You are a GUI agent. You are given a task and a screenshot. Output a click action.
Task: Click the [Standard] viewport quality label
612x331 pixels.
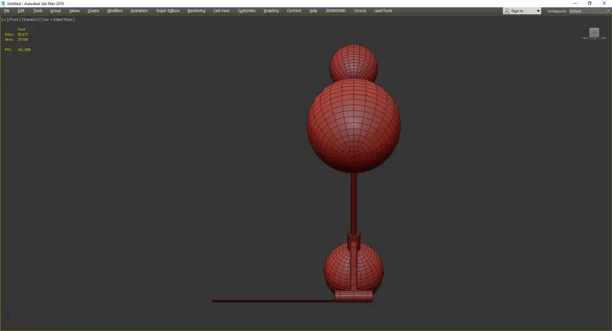coord(31,19)
